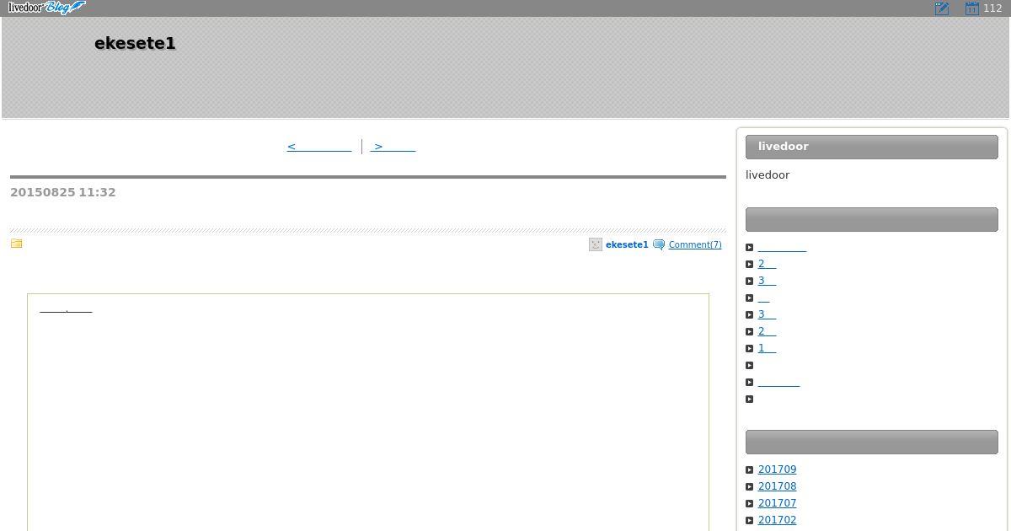Open the 201709 archive link

pyautogui.click(x=777, y=469)
